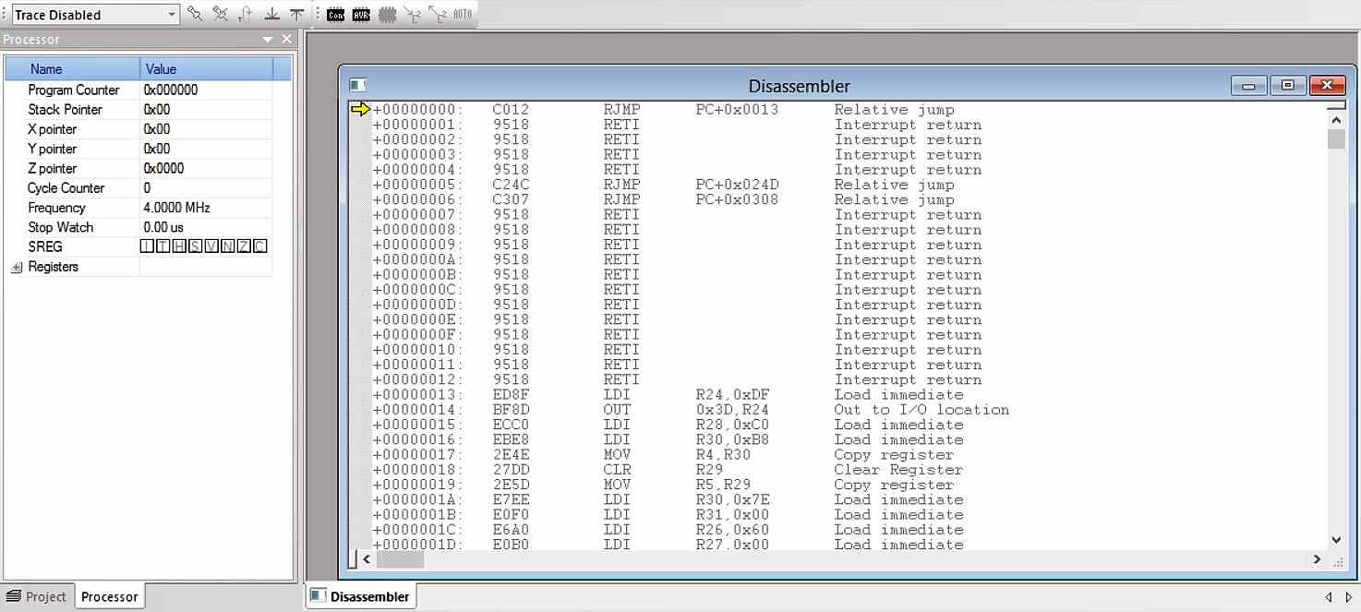1361x612 pixels.
Task: Close the Processor panel
Action: pyautogui.click(x=286, y=39)
